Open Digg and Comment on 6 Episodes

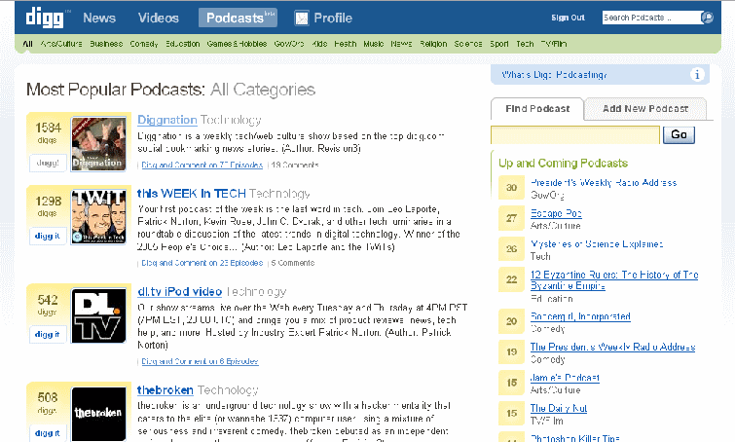[200, 361]
